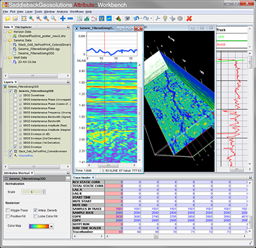Open the Workflows menu
This screenshot has width=256, height=248.
76,12
